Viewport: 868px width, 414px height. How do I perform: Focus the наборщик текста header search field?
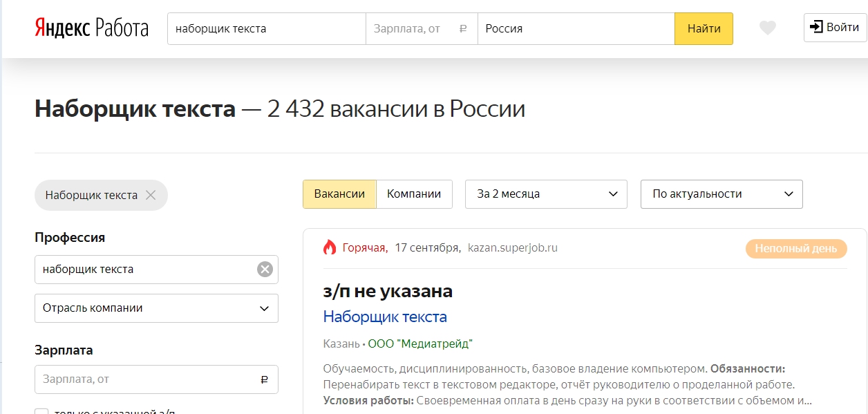(x=267, y=29)
